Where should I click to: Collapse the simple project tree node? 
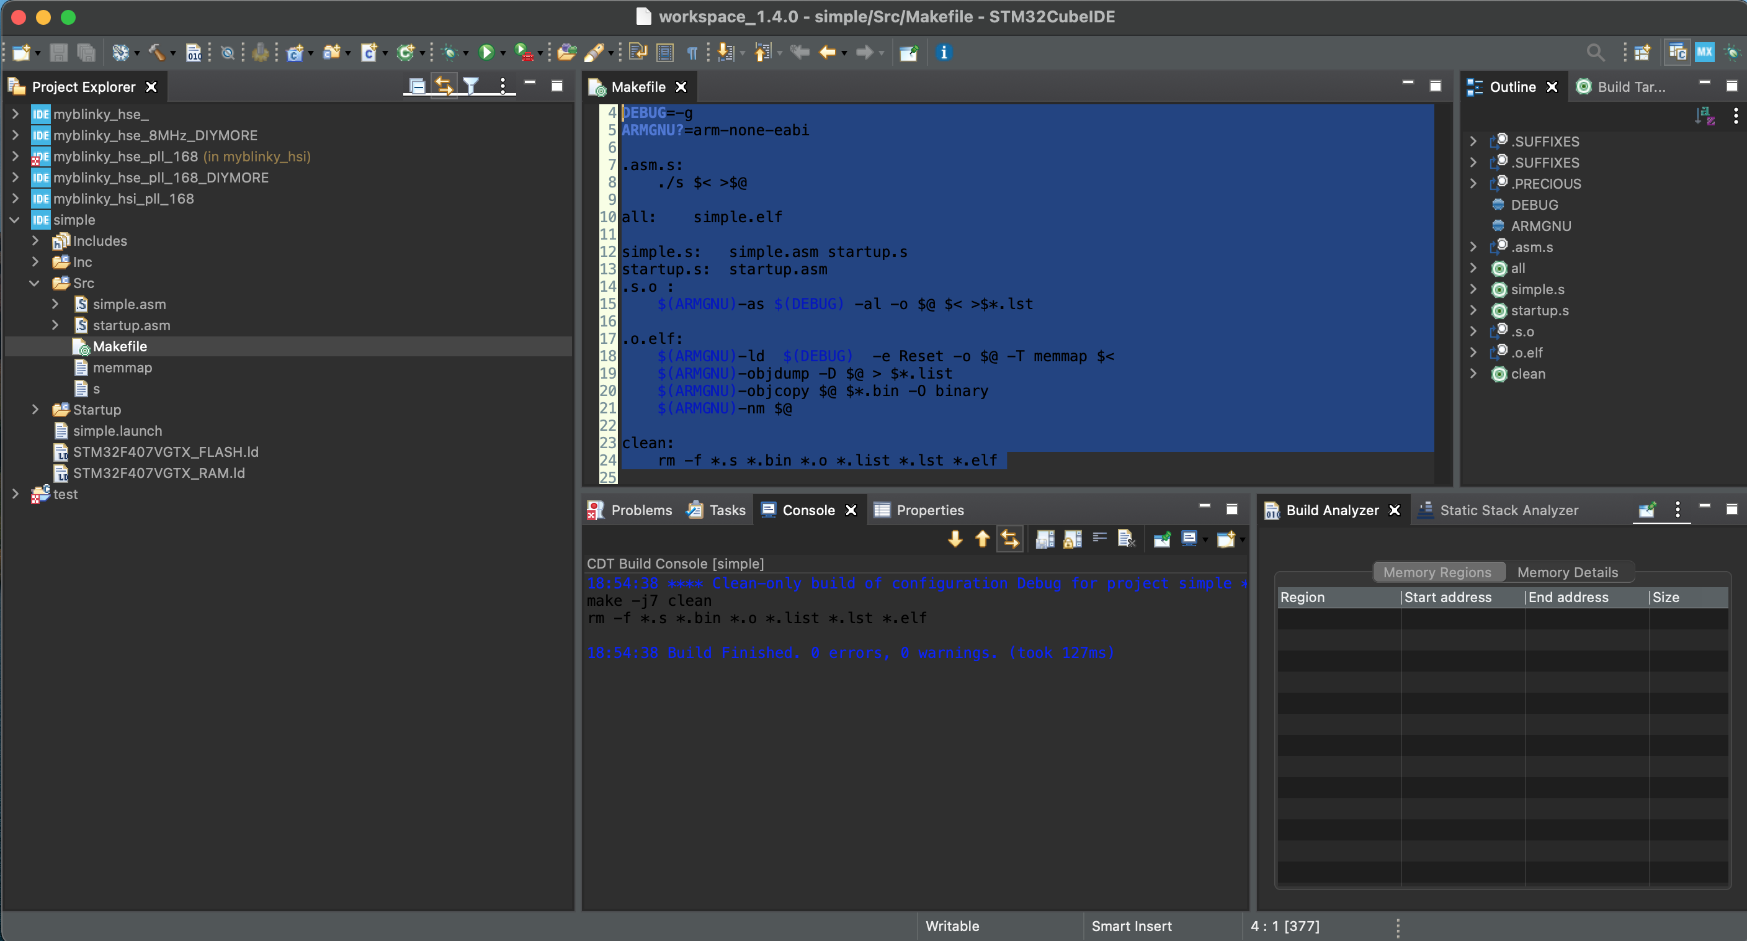click(x=14, y=220)
